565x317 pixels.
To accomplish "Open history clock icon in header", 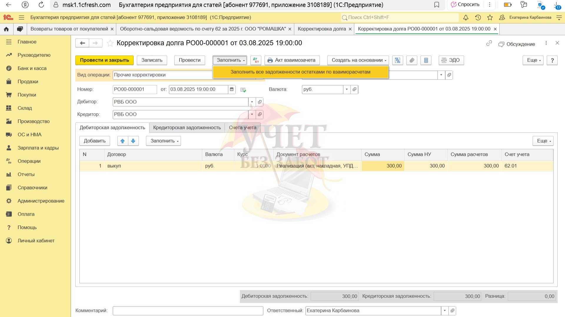I will (478, 18).
